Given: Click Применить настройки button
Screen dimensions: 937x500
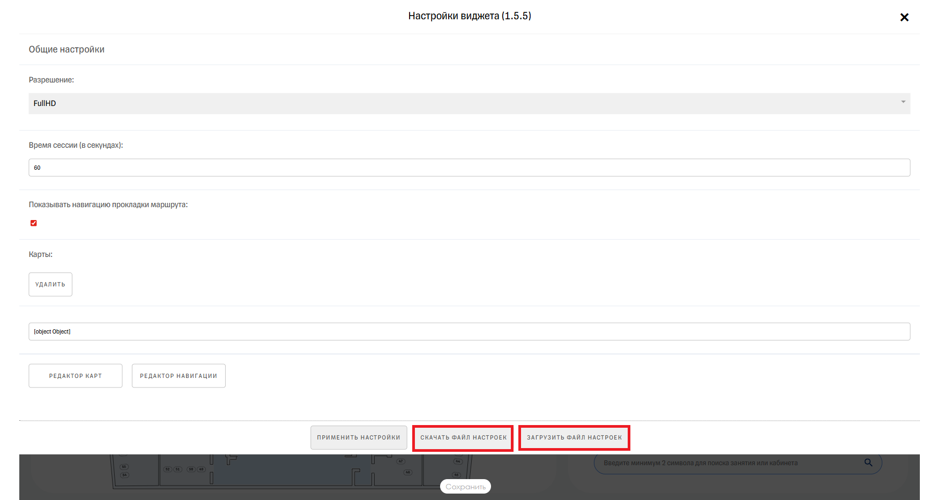Looking at the screenshot, I should tap(358, 437).
